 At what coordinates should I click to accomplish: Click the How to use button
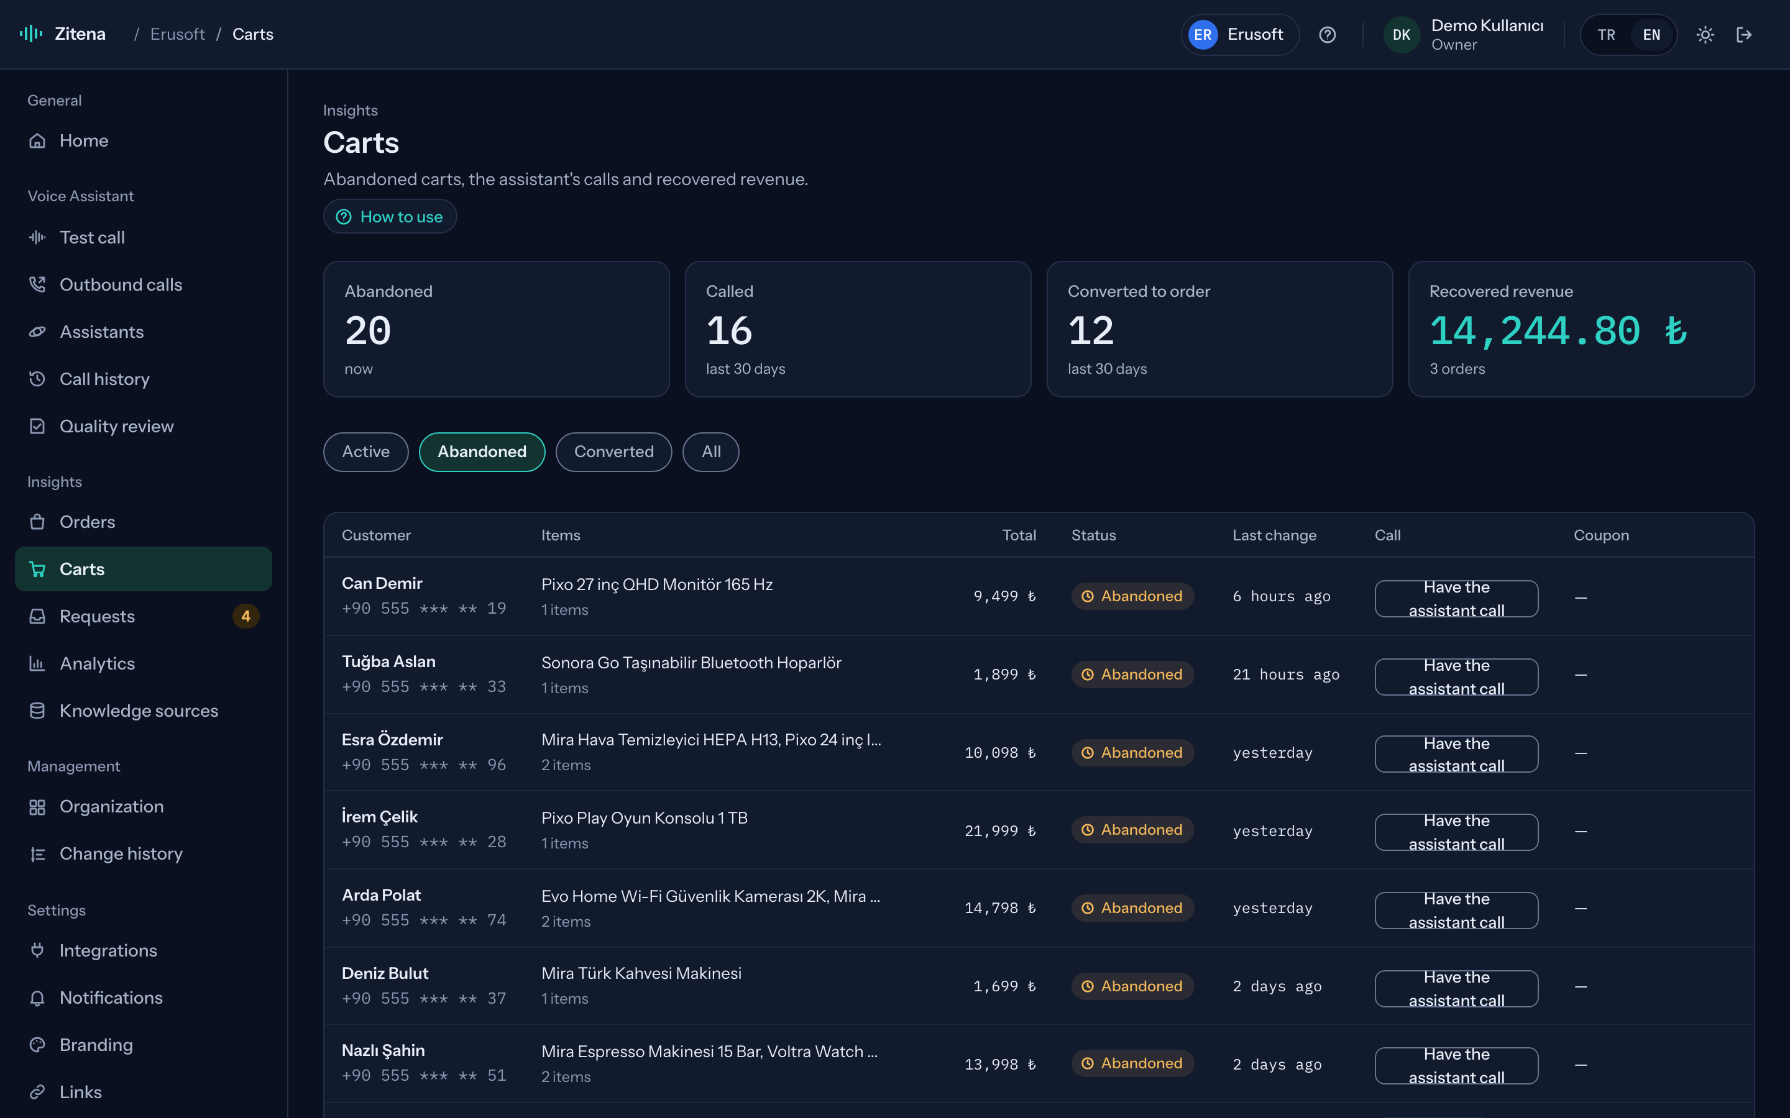[390, 217]
